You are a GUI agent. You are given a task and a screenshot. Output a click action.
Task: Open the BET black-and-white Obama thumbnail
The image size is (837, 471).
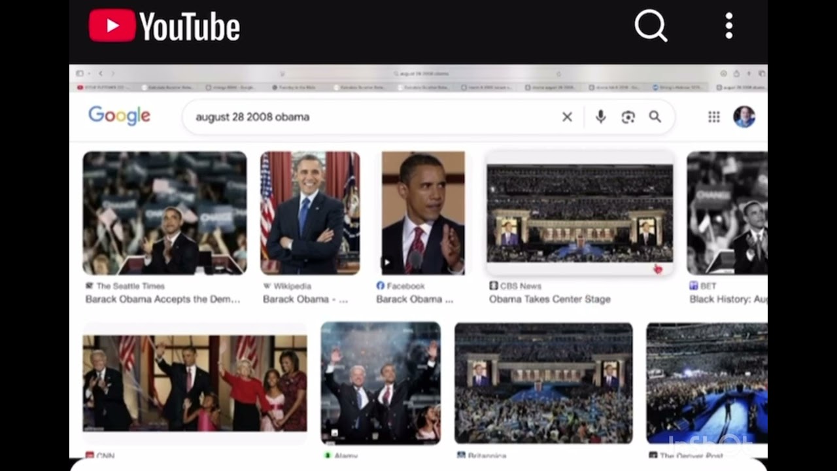click(x=727, y=213)
